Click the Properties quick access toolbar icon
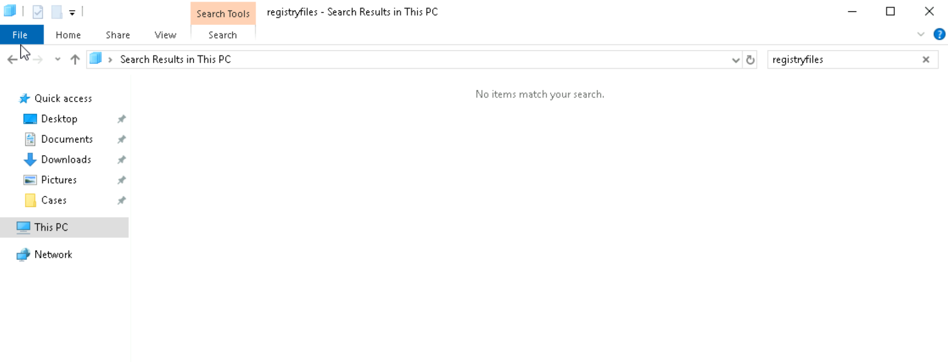This screenshot has height=362, width=948. coord(38,12)
